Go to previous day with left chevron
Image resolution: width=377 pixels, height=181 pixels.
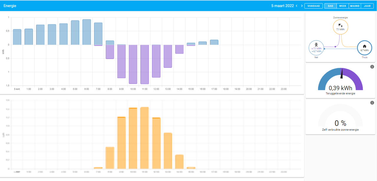pyautogui.click(x=297, y=6)
